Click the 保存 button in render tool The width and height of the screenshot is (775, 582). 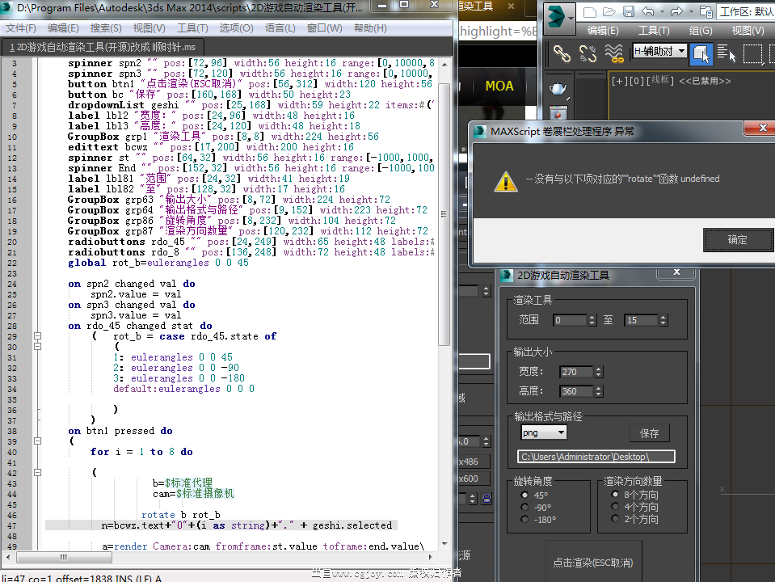coord(650,433)
